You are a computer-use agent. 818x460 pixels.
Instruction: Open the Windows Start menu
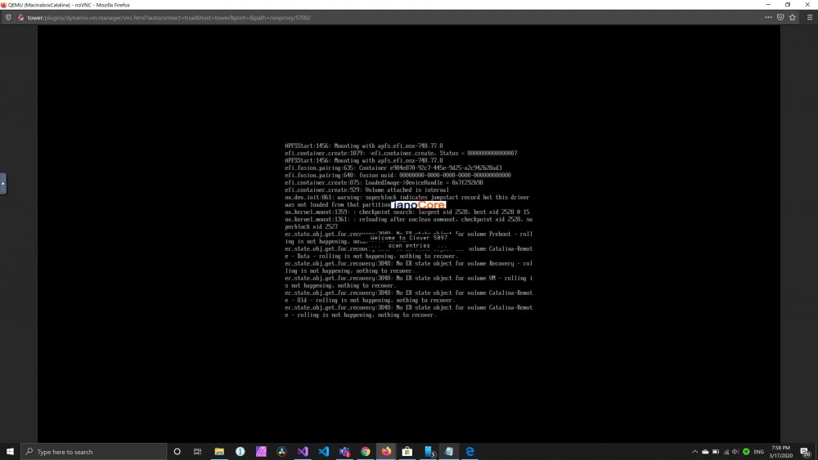[10, 452]
